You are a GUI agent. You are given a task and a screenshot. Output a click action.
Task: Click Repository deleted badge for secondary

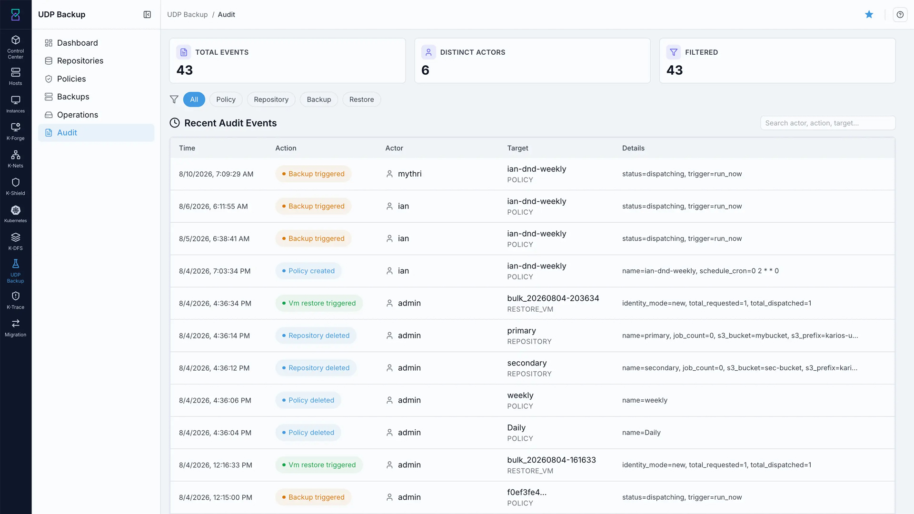[316, 368]
